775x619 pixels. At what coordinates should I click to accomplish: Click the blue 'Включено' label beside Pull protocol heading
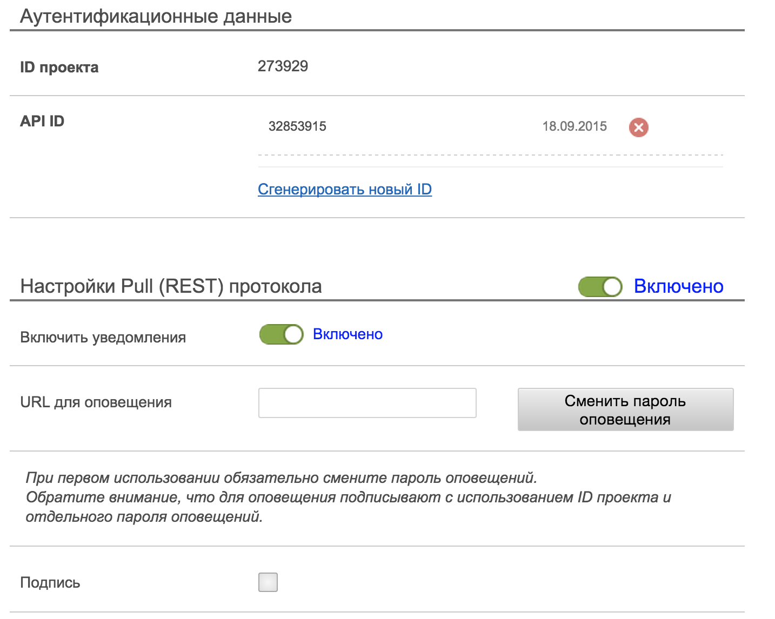pyautogui.click(x=678, y=286)
